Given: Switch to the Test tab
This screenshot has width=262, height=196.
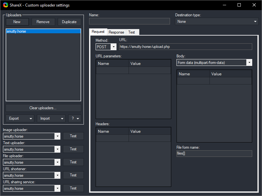Looking at the screenshot, I should pyautogui.click(x=131, y=32).
